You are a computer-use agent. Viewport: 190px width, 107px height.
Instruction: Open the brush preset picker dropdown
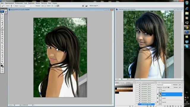click(13, 6)
